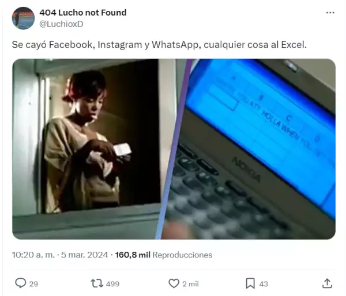Click the share upload icon

(x=327, y=283)
